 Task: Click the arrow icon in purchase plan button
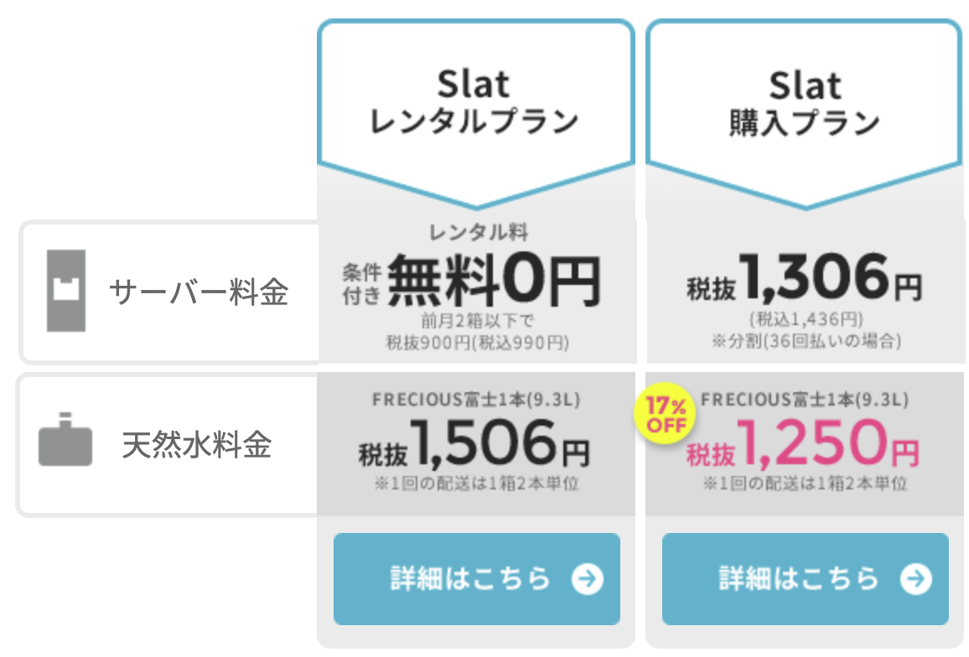[x=916, y=579]
